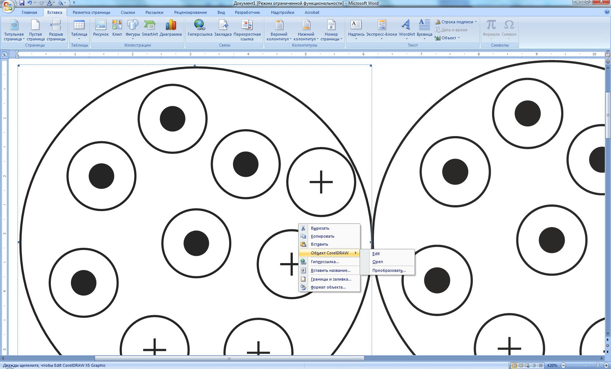Screen dimensions: 611x369
Task: Click the 420% zoom level
Action: (x=552, y=365)
